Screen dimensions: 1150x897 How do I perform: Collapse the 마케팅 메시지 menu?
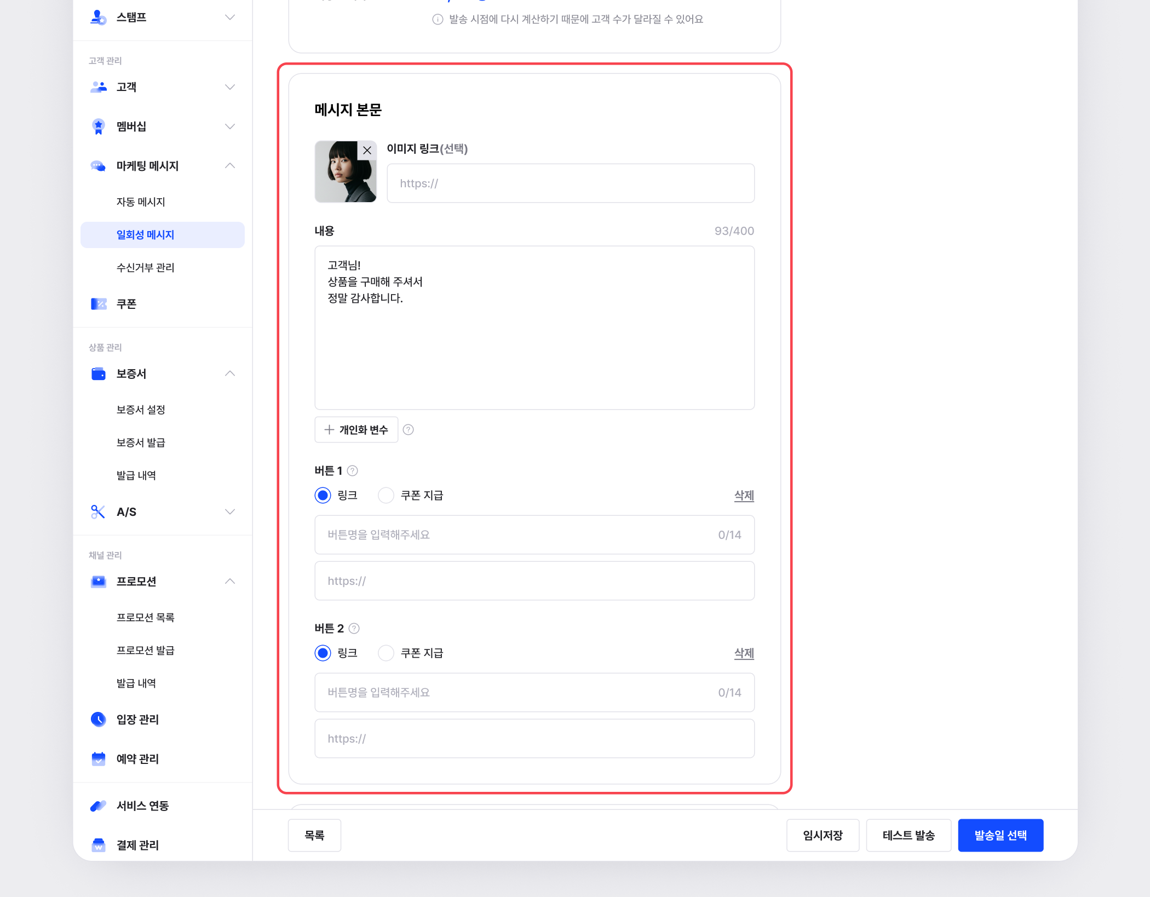230,166
